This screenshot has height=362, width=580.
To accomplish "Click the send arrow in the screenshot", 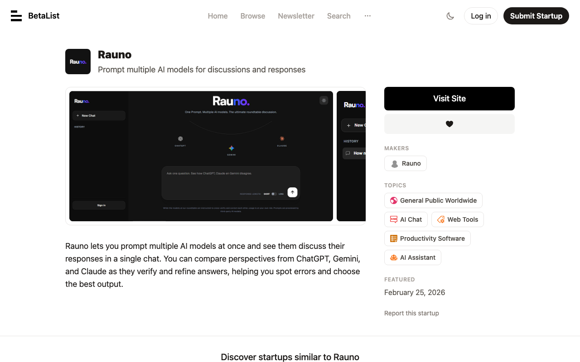I will pos(292,192).
